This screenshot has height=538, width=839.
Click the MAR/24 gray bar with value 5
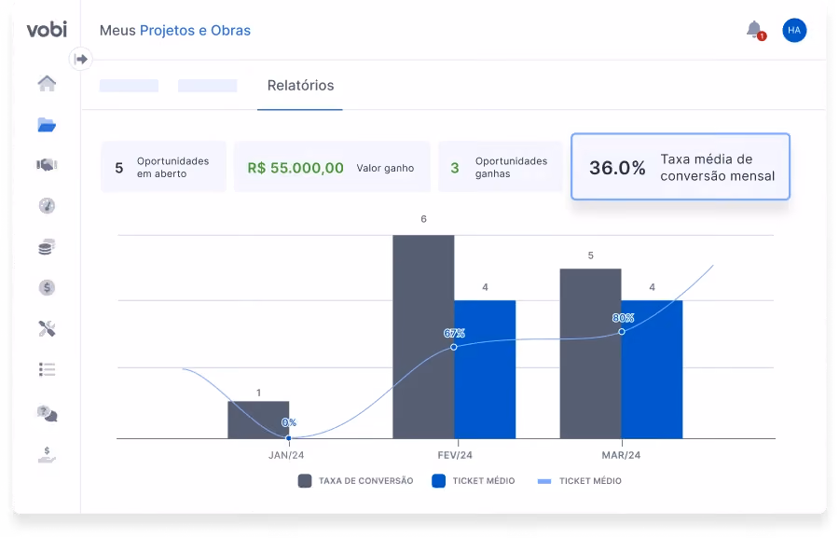click(591, 353)
